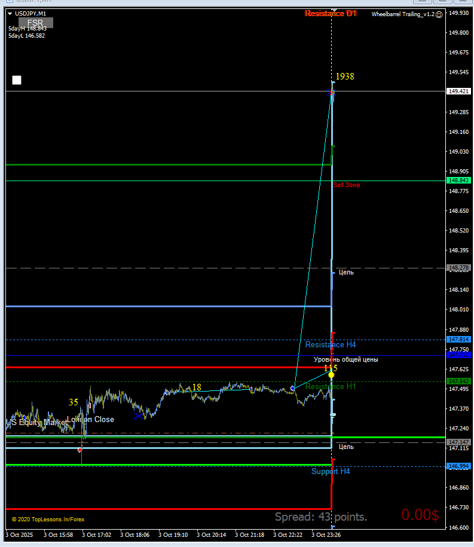Image resolution: width=474 pixels, height=547 pixels.
Task: Click the 148.010 price axis value
Action: coord(458,310)
